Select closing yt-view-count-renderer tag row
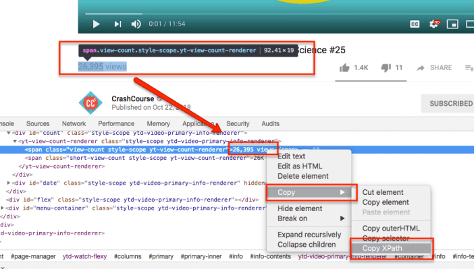The width and height of the screenshot is (474, 269). click(61, 167)
